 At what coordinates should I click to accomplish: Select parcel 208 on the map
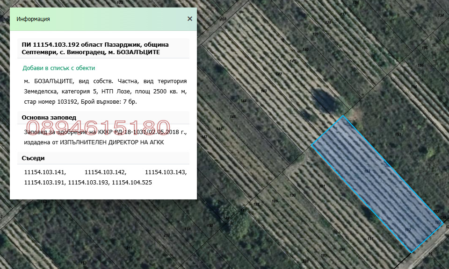(x=223, y=19)
